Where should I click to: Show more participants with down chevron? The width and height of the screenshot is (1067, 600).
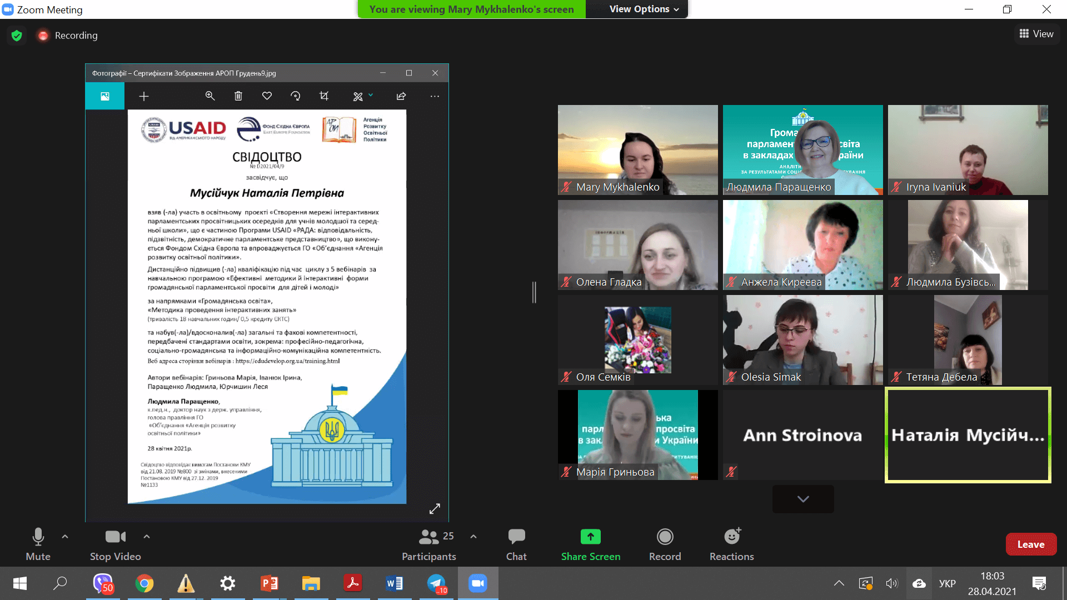point(802,499)
